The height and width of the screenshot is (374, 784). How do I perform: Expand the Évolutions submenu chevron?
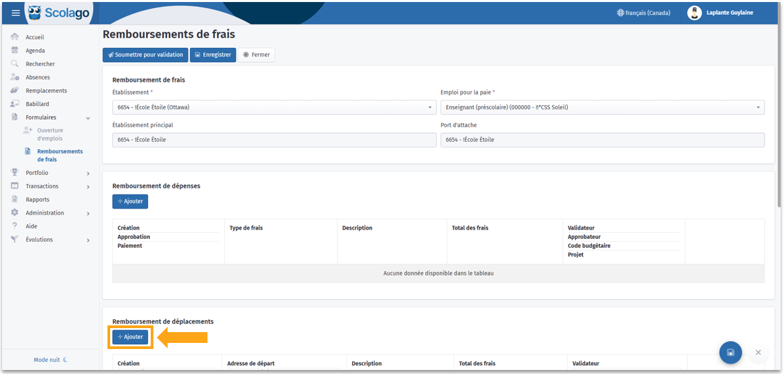point(88,240)
